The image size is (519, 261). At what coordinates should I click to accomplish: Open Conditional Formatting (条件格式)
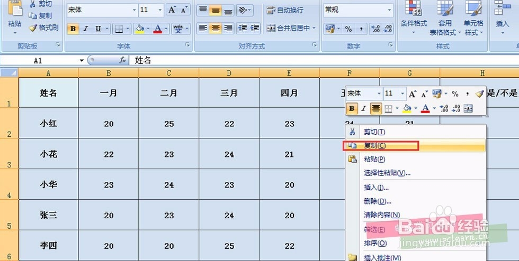point(414,17)
